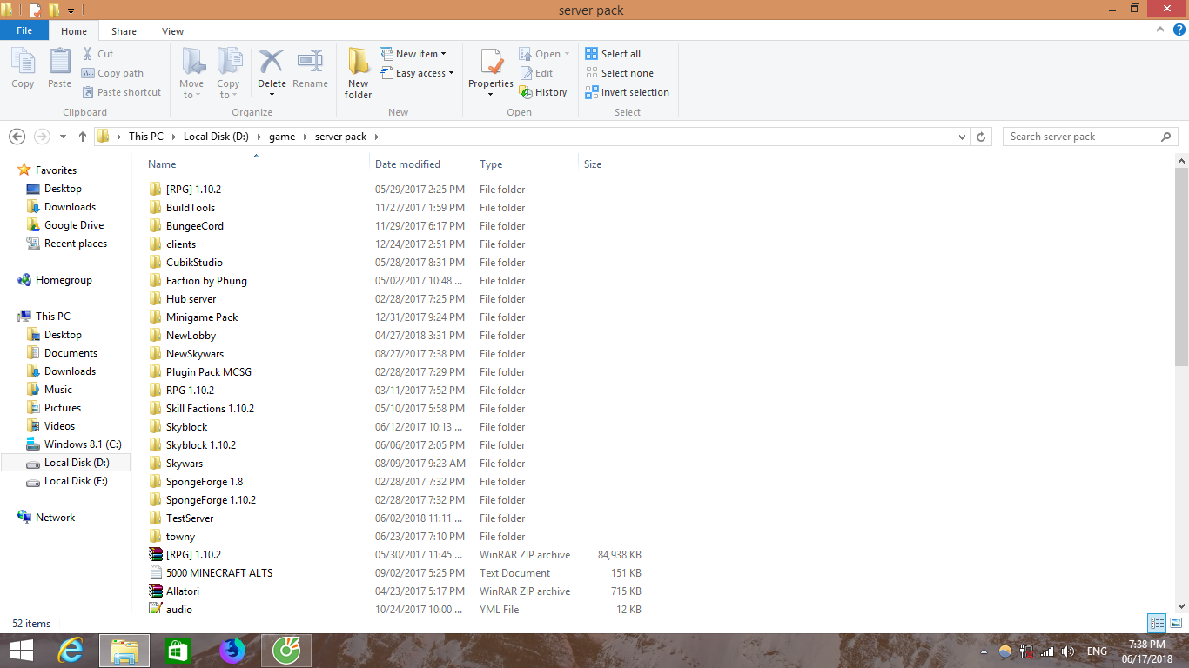This screenshot has width=1189, height=668.
Task: Switch to Details view button
Action: pos(1157,623)
